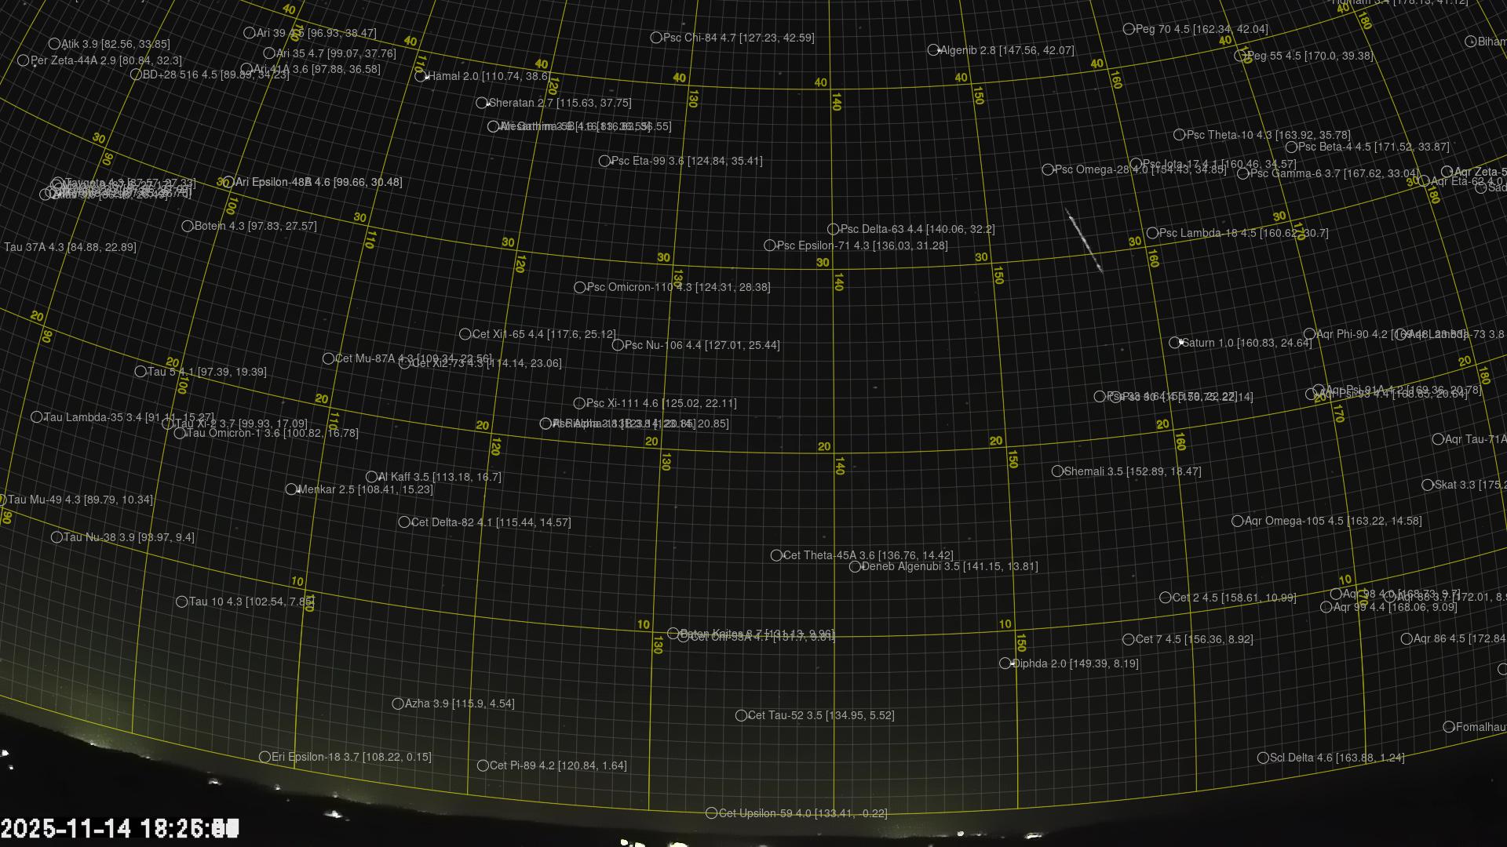
Task: Click the Azha star marker circle
Action: coord(398,703)
